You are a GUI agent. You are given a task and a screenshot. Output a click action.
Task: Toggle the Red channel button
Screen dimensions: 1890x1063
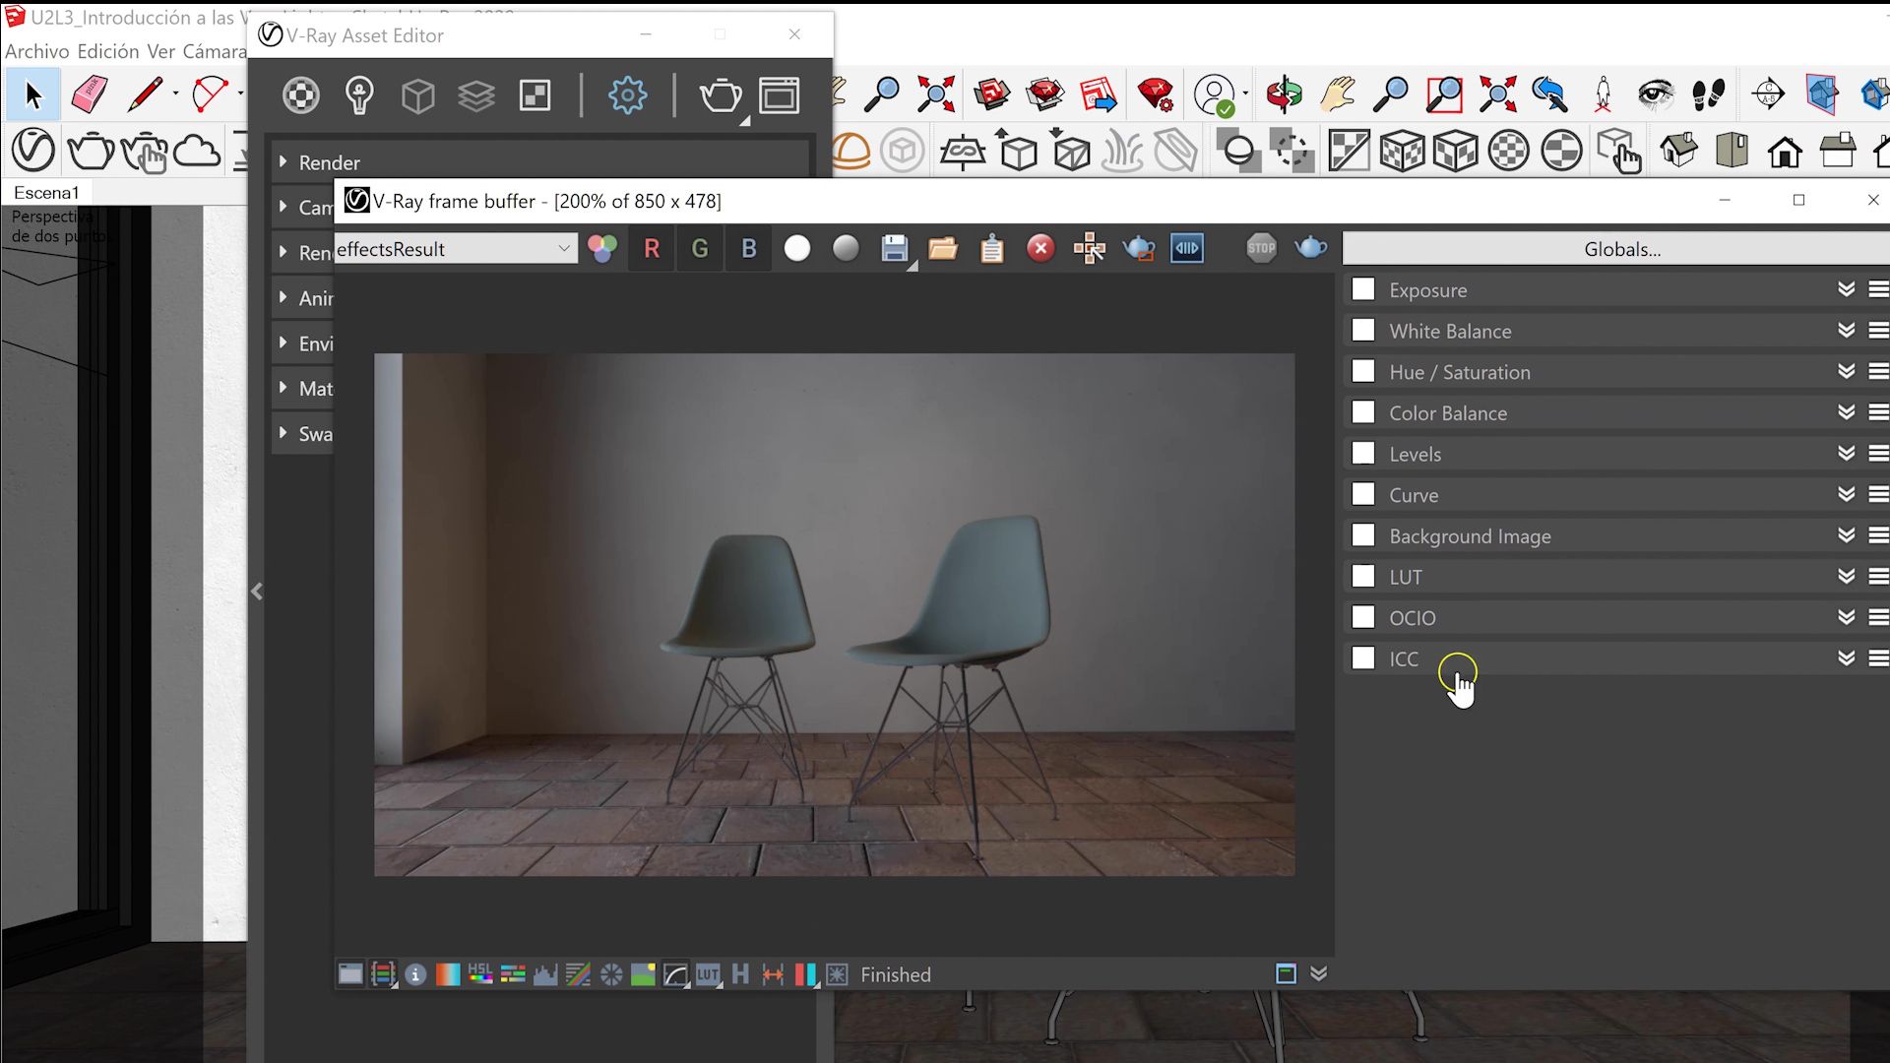tap(652, 249)
